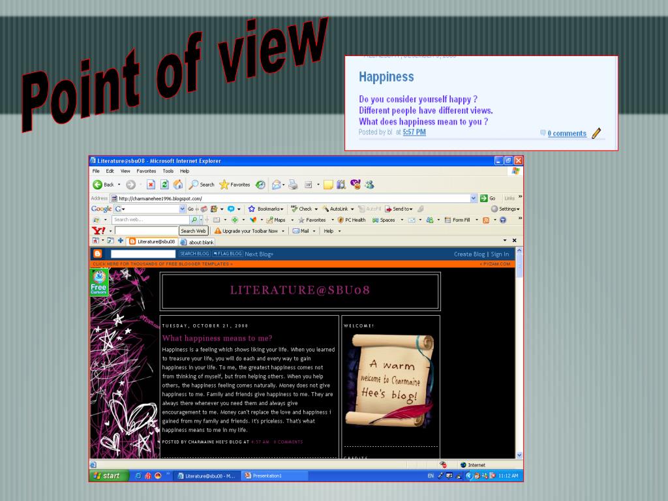Open the Tools menu
Screen dimensions: 668x501
click(168, 171)
